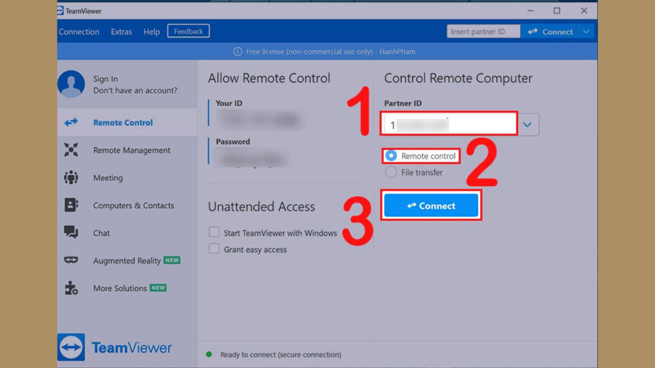Click the TeamViewer title bar app icon
The image size is (655, 368).
click(61, 10)
